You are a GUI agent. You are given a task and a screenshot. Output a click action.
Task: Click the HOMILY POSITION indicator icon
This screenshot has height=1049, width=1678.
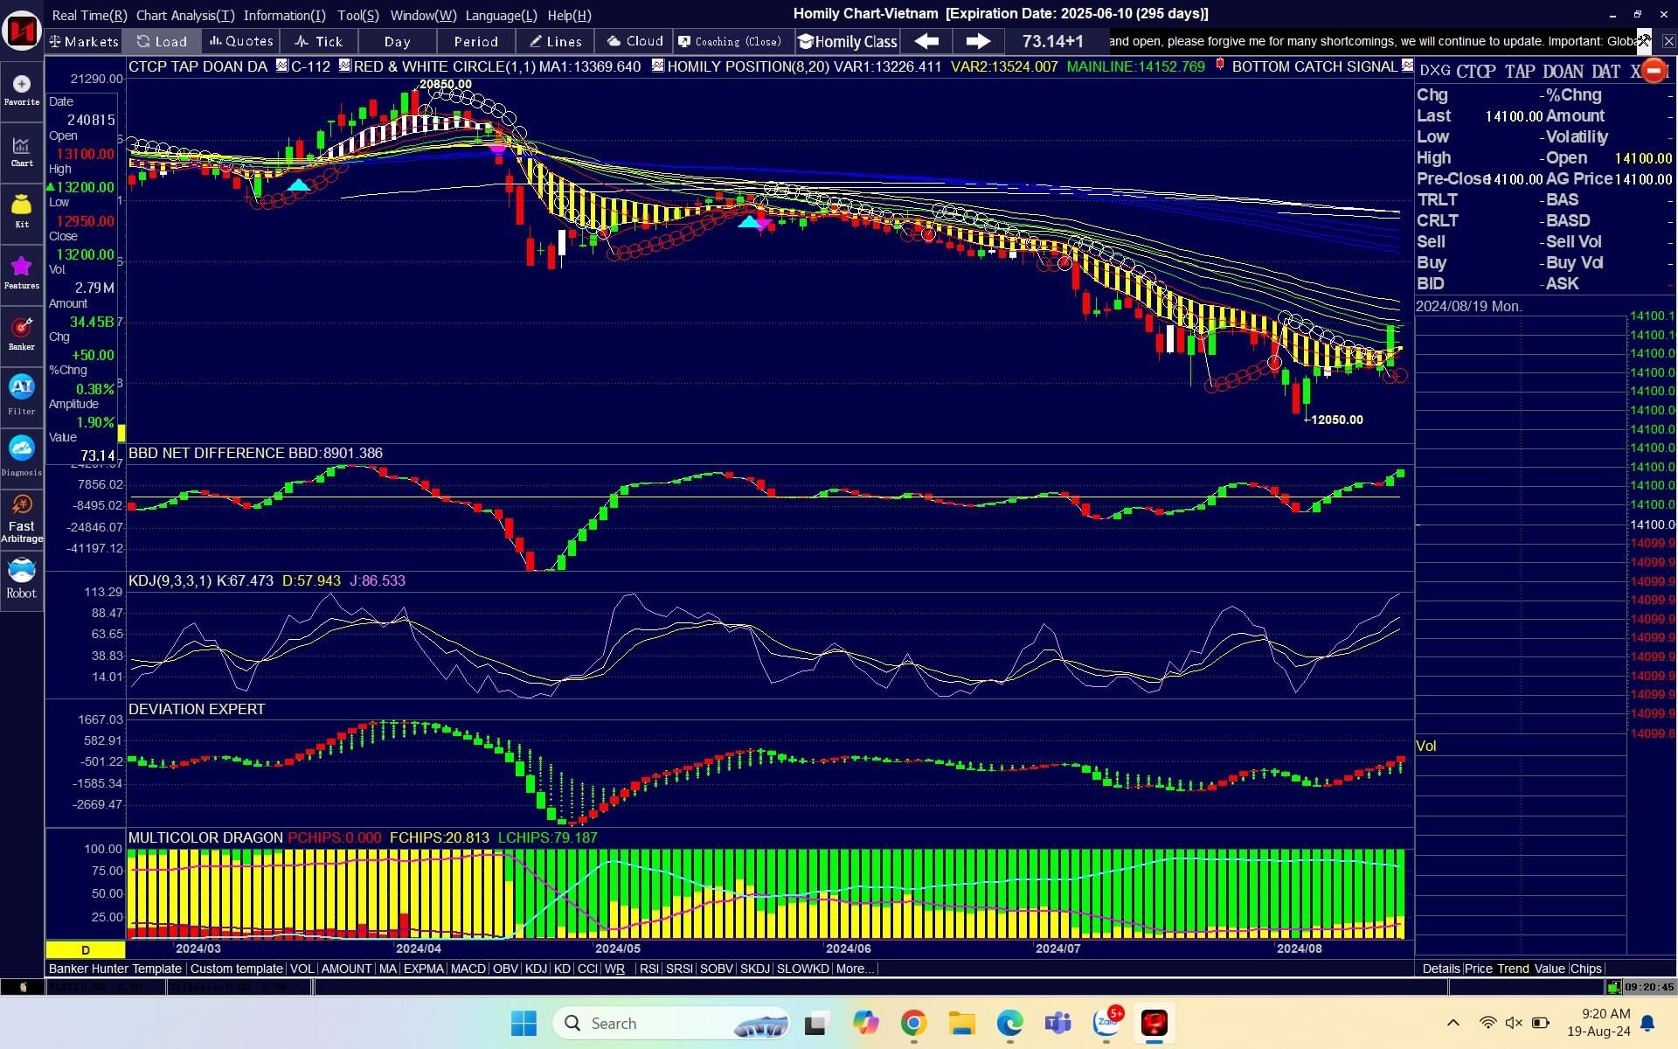coord(657,66)
